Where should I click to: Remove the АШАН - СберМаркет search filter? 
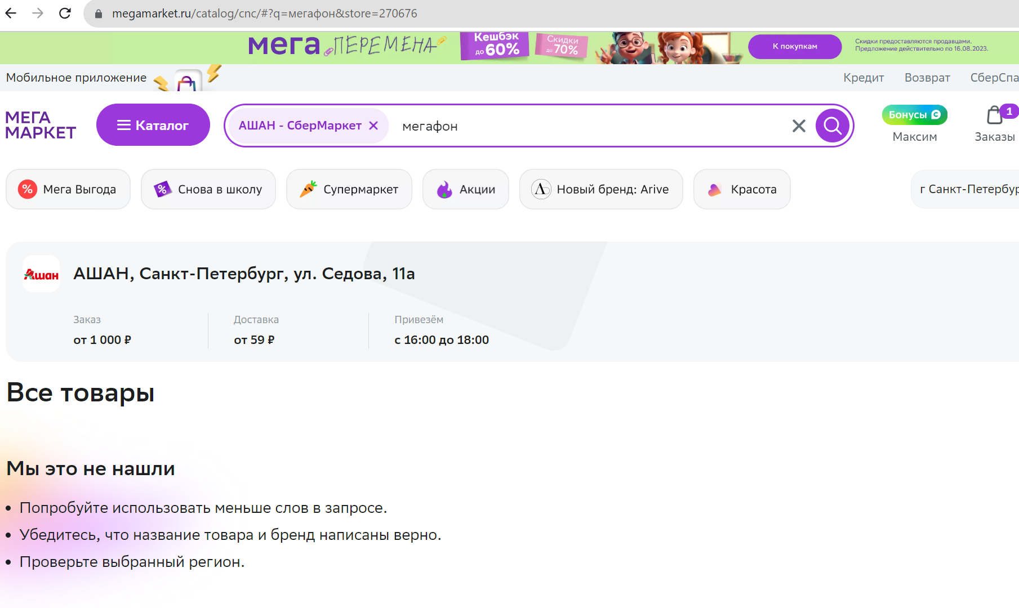[x=373, y=126]
